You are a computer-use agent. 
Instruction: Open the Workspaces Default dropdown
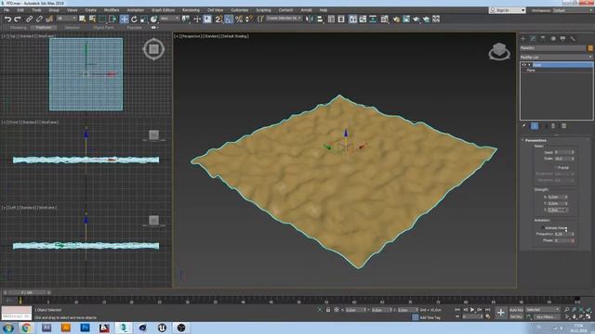[x=574, y=10]
